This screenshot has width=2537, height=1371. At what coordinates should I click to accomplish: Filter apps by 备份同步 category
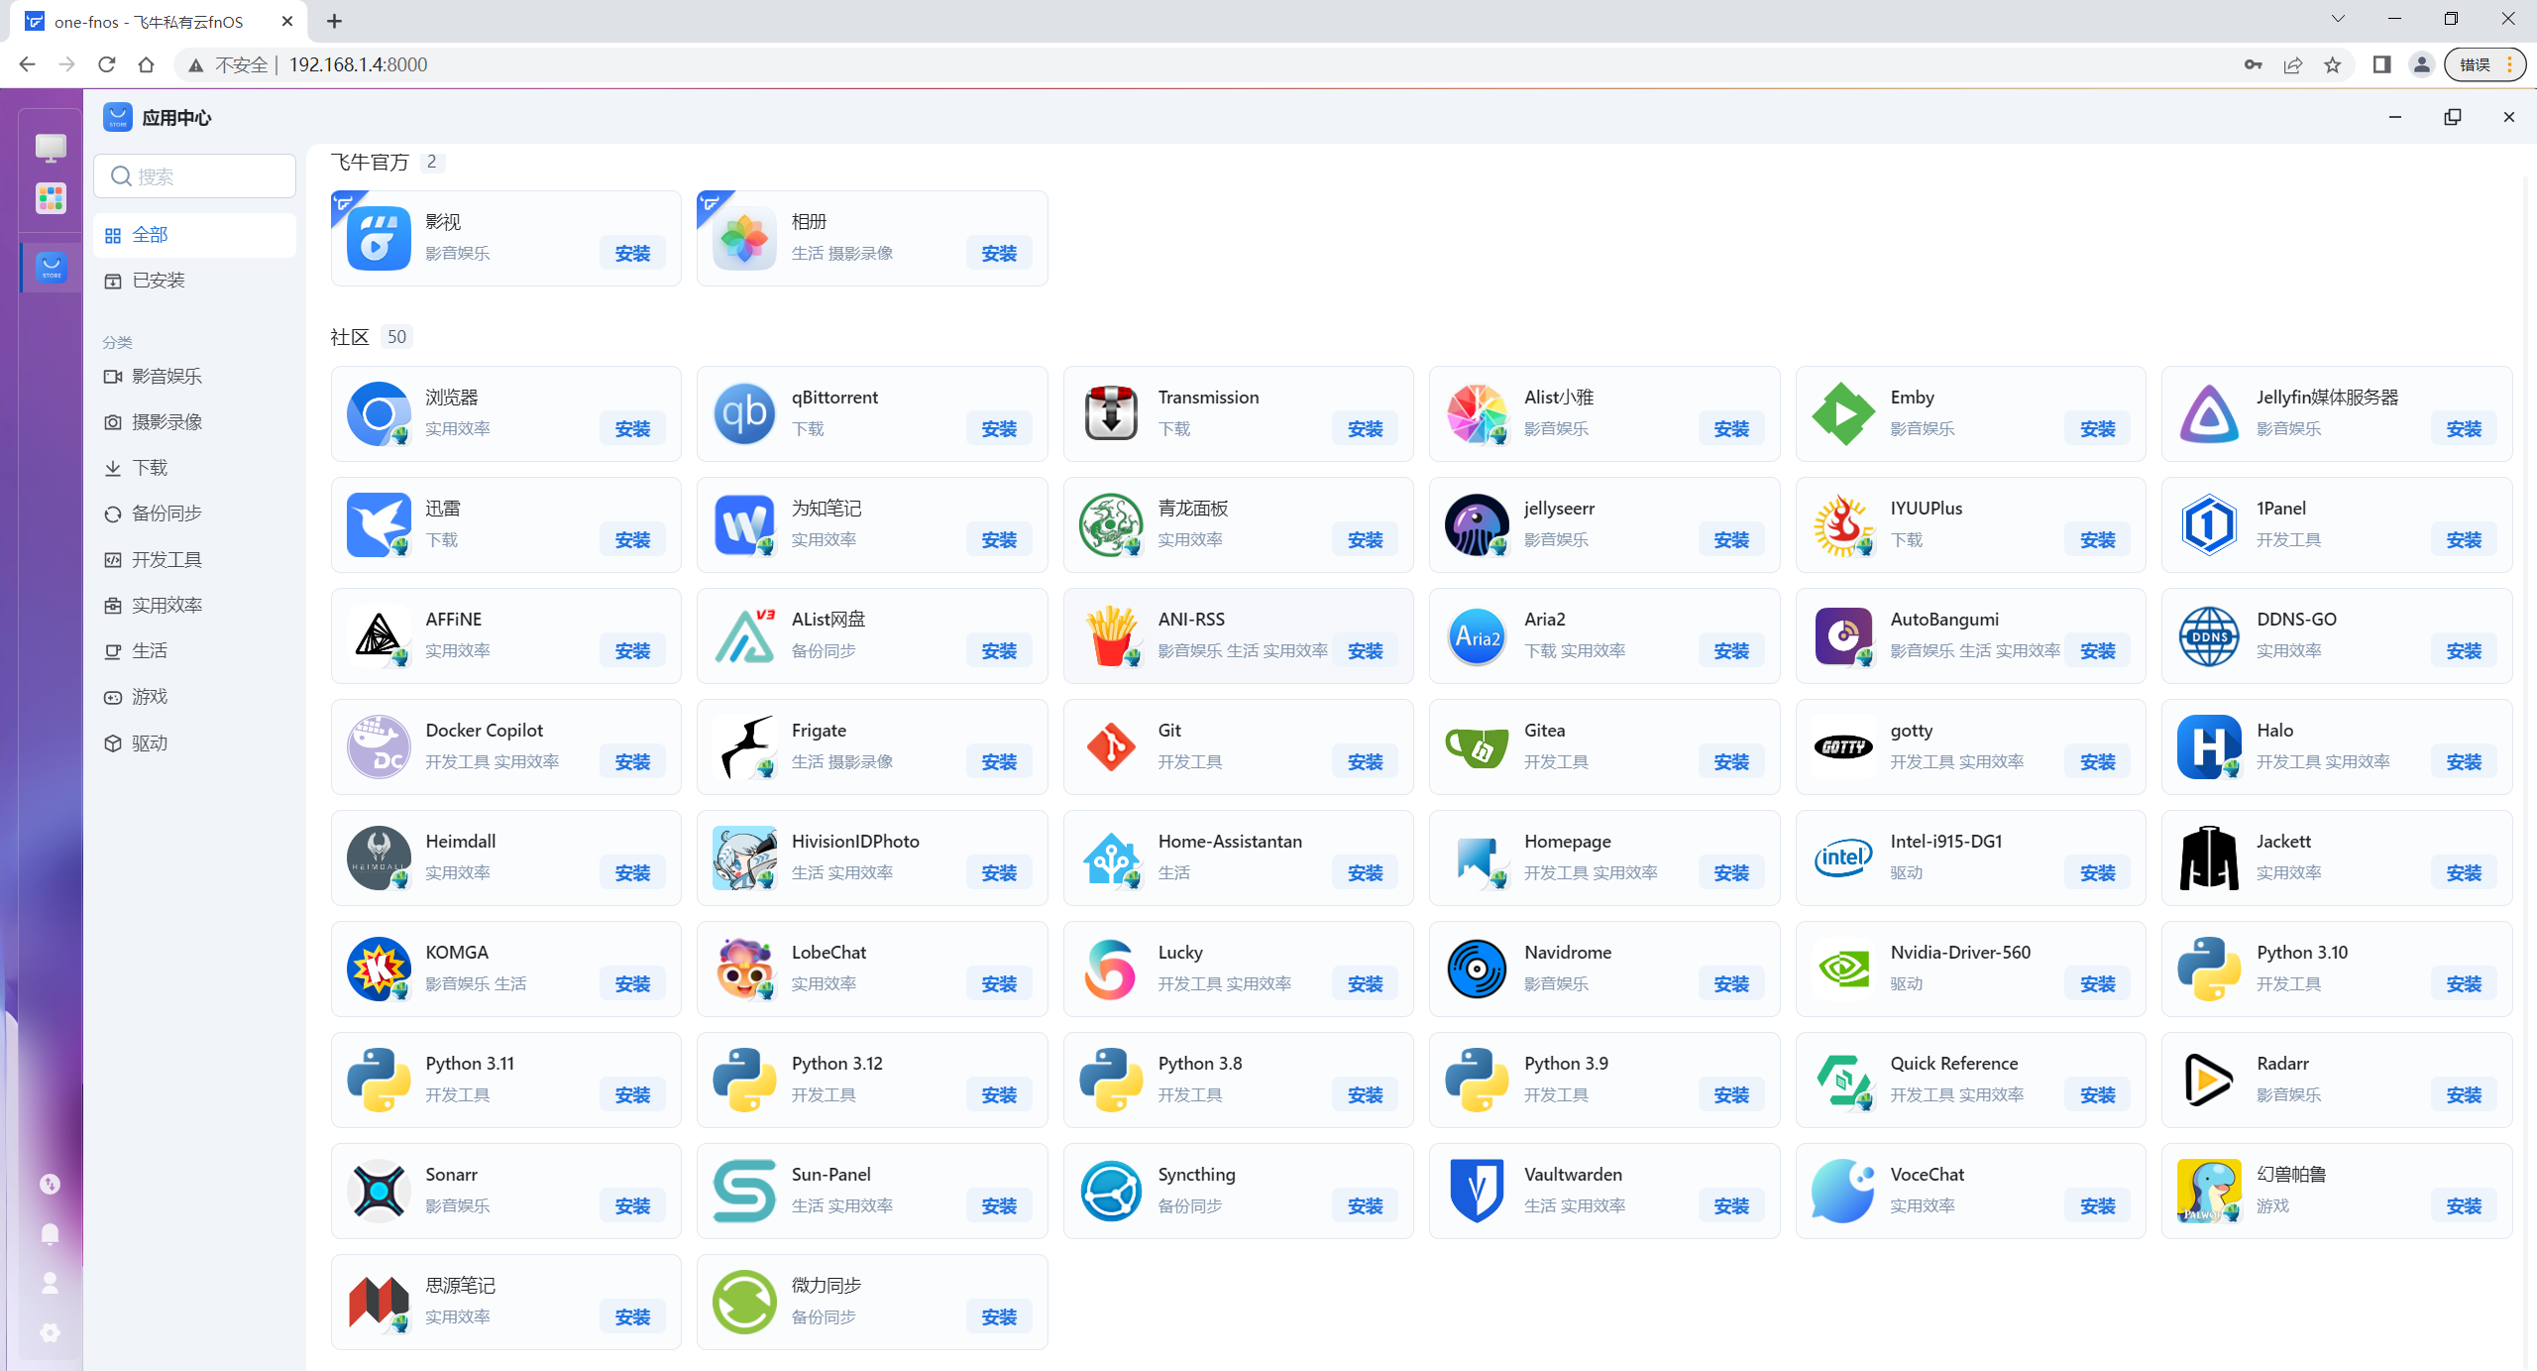(x=194, y=514)
